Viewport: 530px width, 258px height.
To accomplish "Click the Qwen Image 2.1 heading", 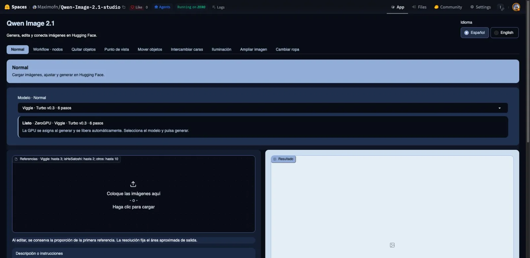I will point(30,23).
